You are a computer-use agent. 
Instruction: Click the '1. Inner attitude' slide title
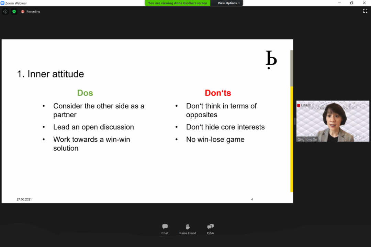coord(50,74)
